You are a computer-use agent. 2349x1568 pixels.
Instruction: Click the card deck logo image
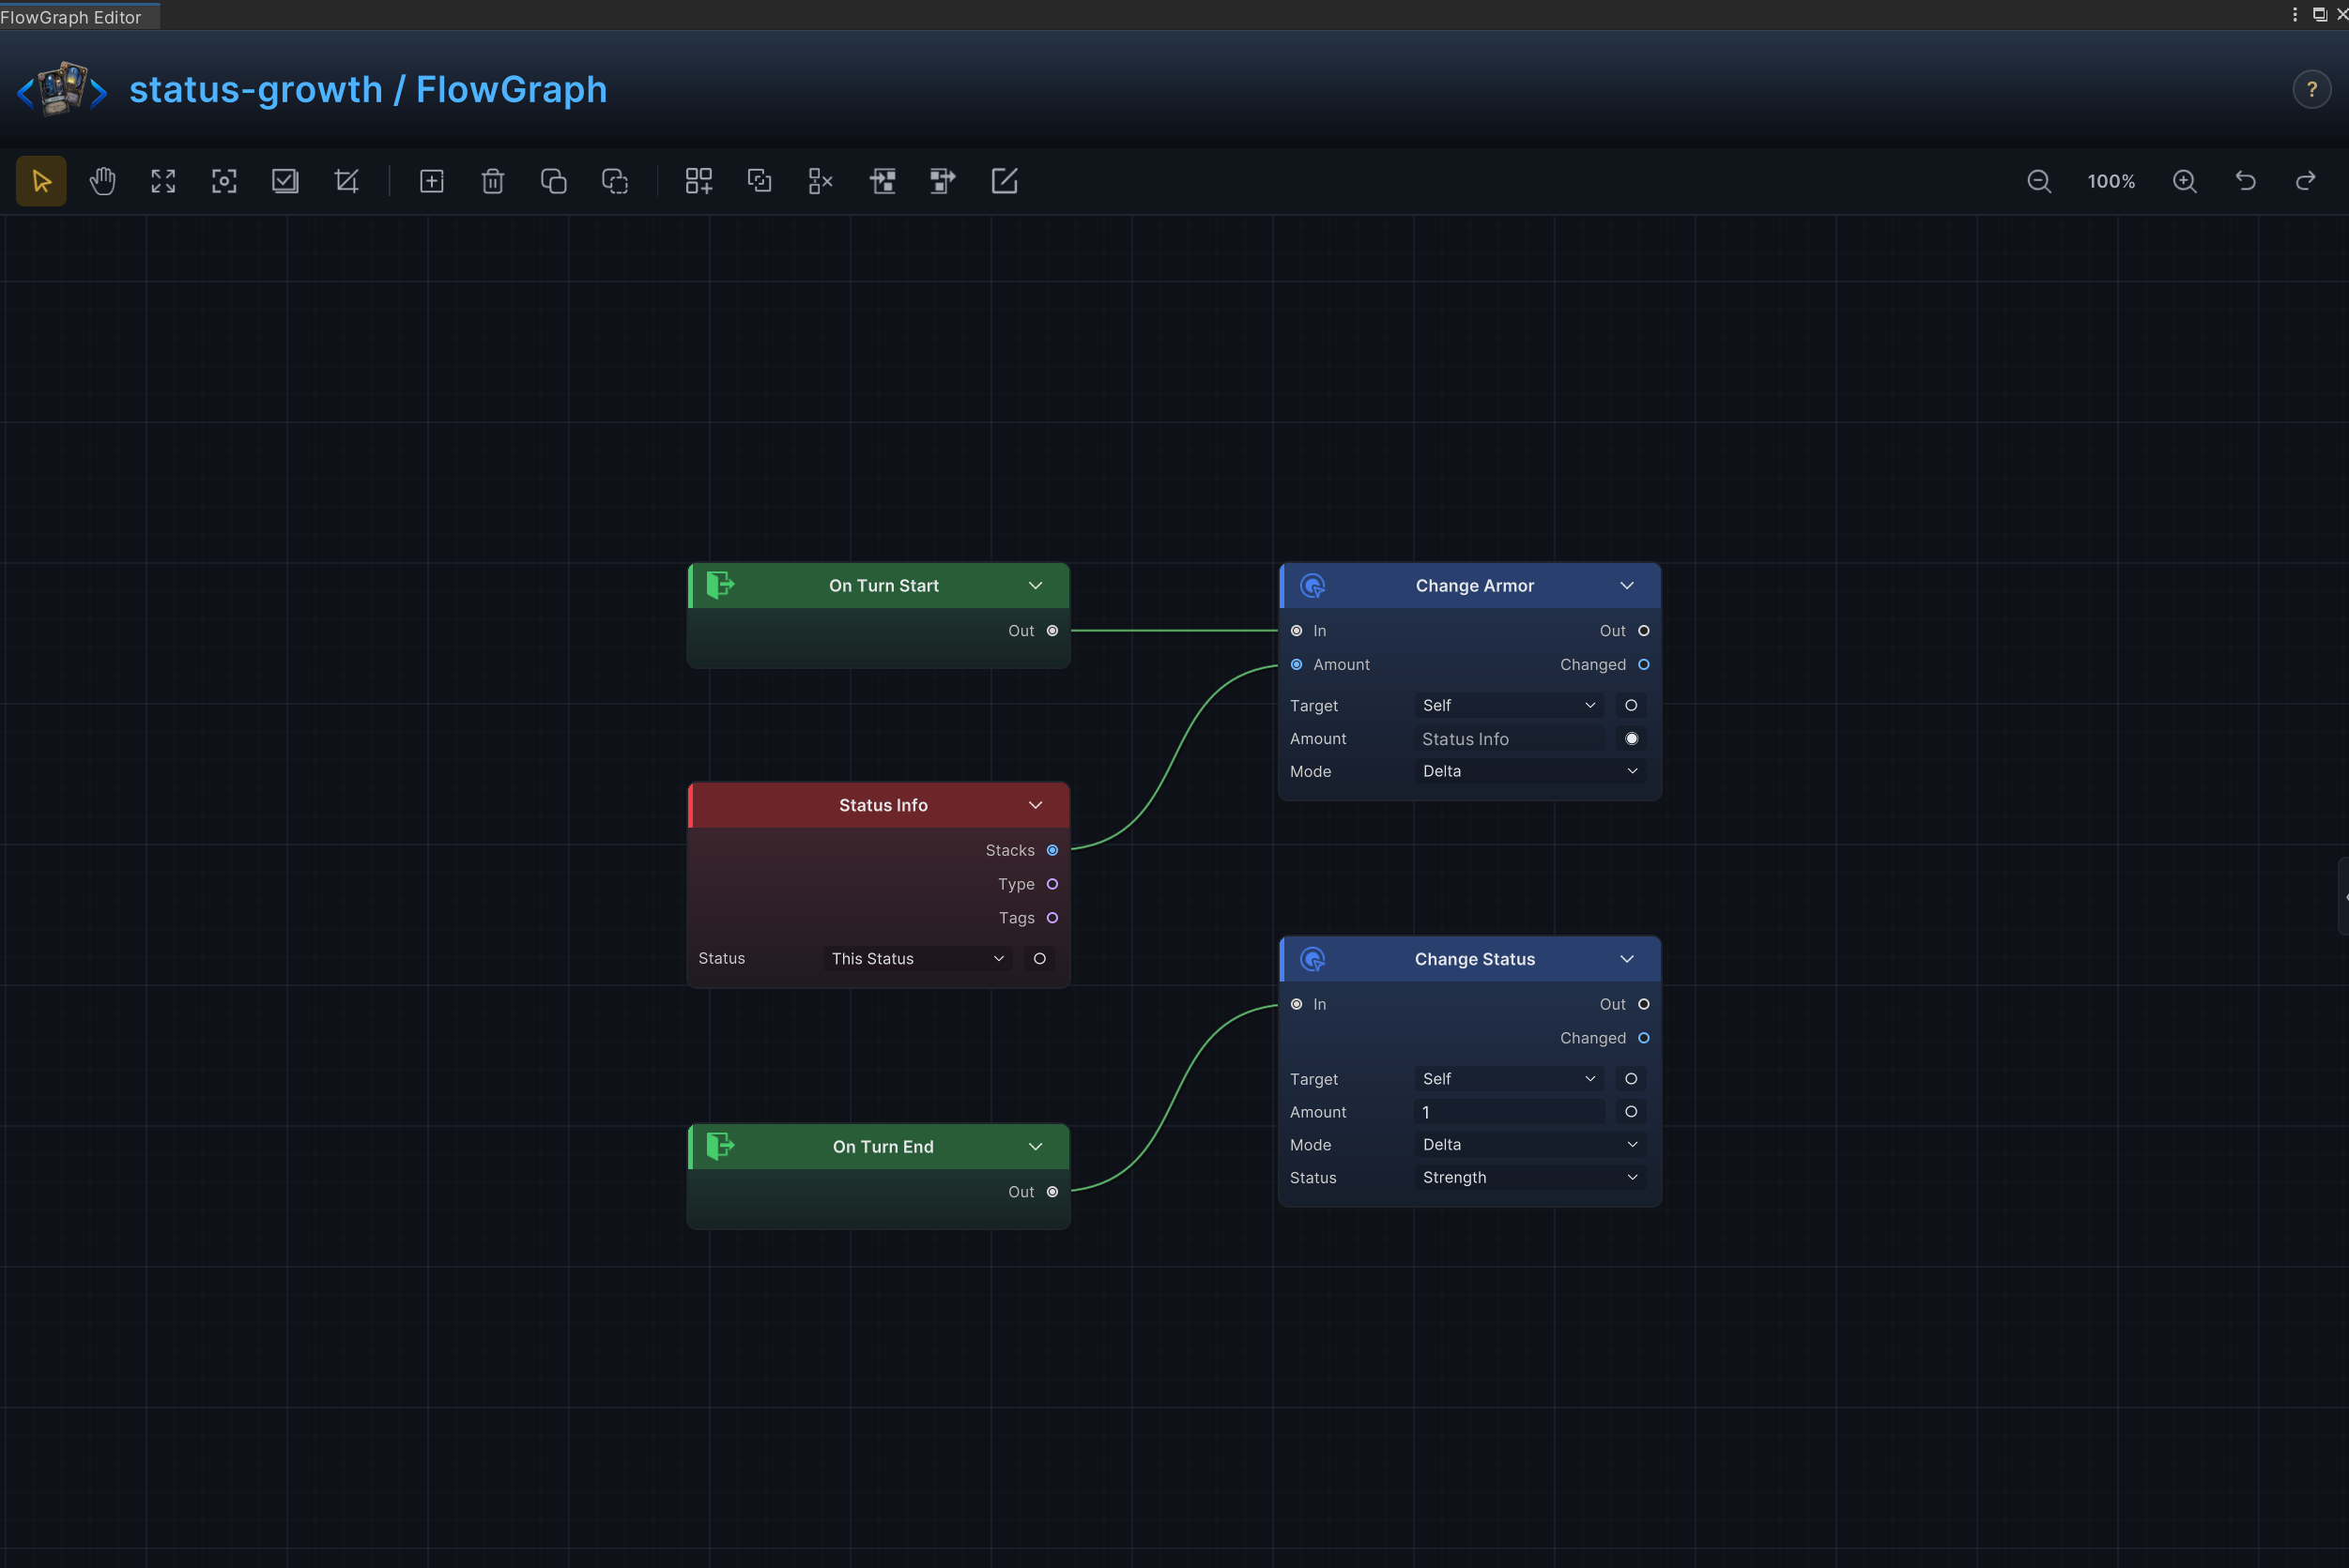[x=62, y=90]
